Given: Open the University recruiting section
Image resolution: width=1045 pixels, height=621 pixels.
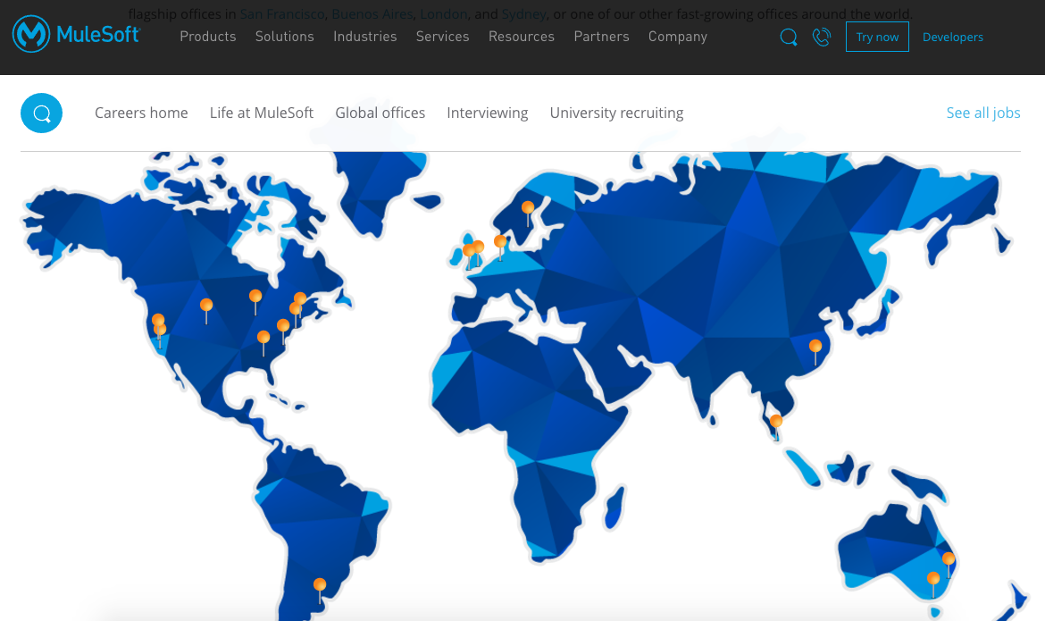Looking at the screenshot, I should point(616,113).
